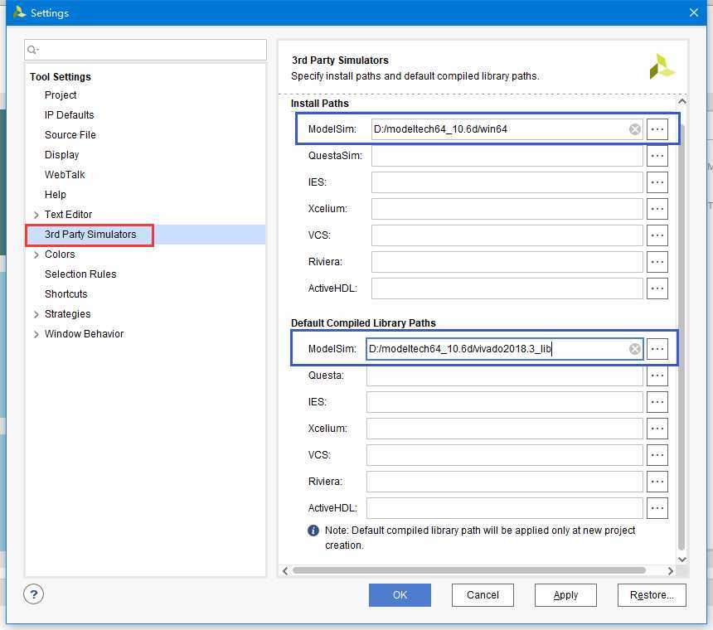This screenshot has height=630, width=713.
Task: Select WebTalk settings
Action: pos(65,175)
